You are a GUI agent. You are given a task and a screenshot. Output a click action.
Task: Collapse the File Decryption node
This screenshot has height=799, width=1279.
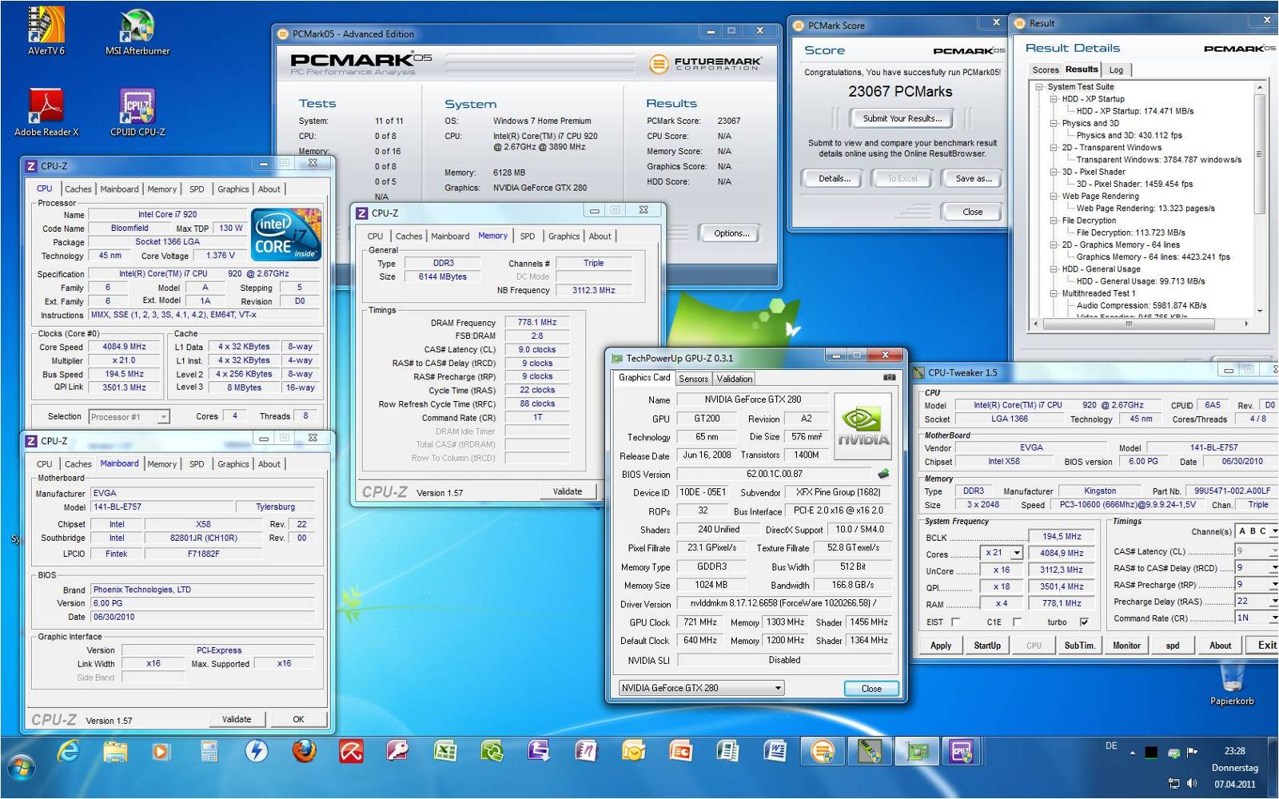(1054, 221)
